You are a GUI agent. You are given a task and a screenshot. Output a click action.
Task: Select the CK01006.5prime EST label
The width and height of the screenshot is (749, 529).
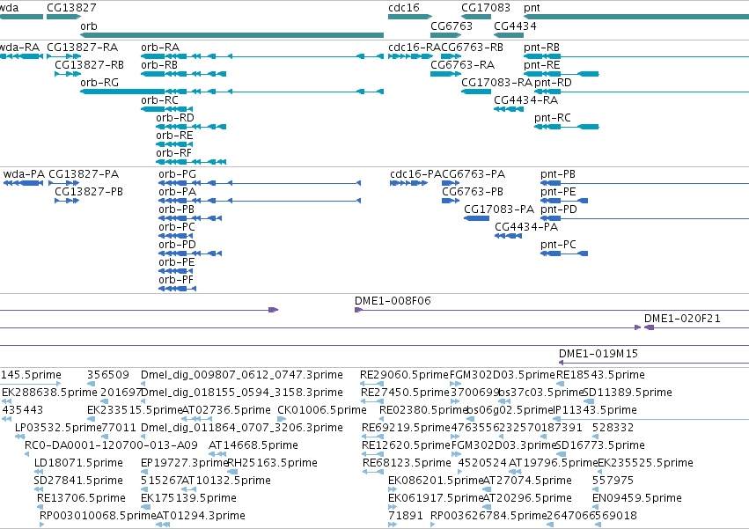[321, 410]
